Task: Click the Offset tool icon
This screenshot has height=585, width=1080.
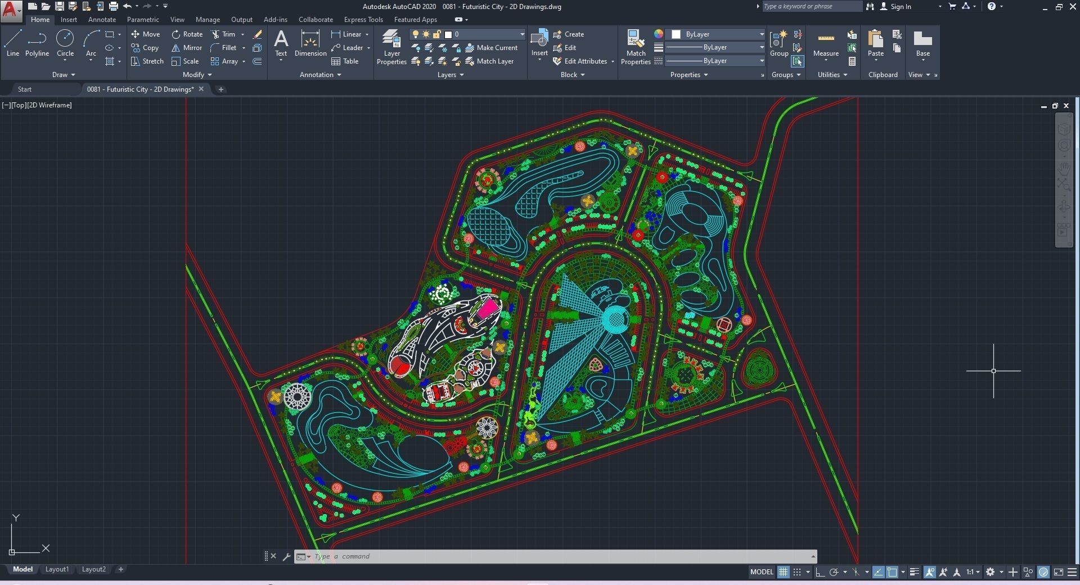Action: (x=257, y=61)
